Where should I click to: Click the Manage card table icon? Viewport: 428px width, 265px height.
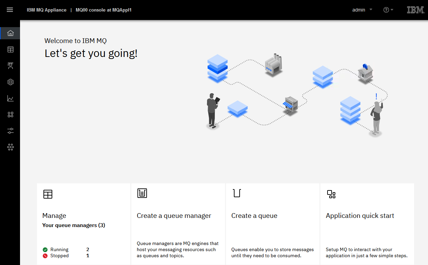[x=48, y=194]
